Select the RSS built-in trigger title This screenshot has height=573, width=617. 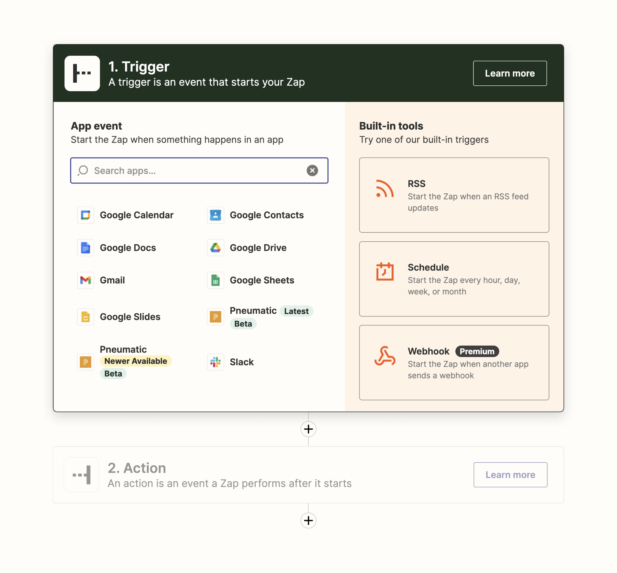416,183
